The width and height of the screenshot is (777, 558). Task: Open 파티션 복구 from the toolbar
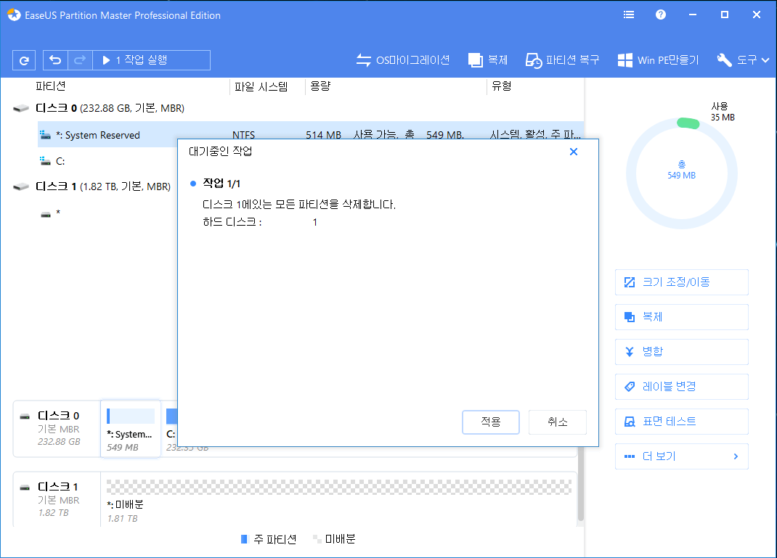pos(562,60)
